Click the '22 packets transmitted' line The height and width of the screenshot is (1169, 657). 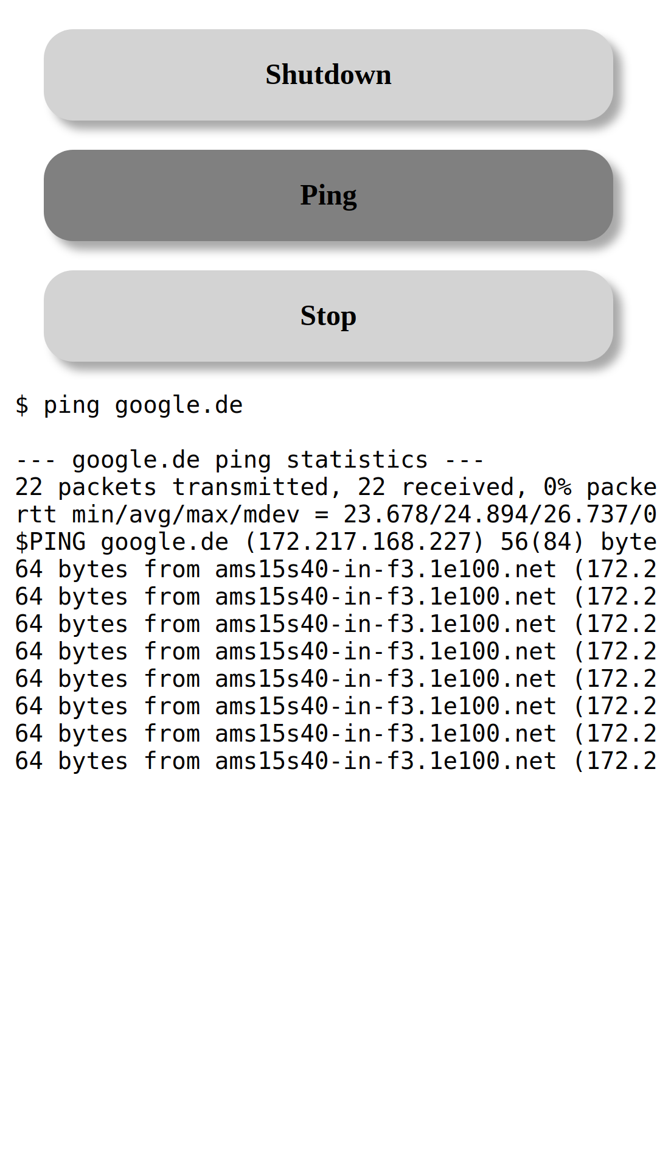coord(328,487)
